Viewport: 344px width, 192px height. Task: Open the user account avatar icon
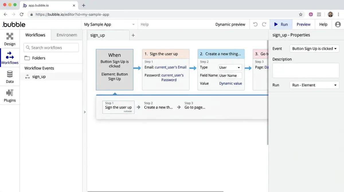[338, 24]
